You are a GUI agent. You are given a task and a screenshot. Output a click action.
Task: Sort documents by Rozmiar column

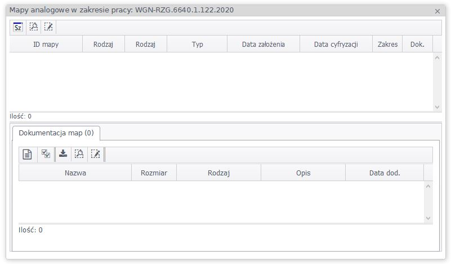coord(154,173)
